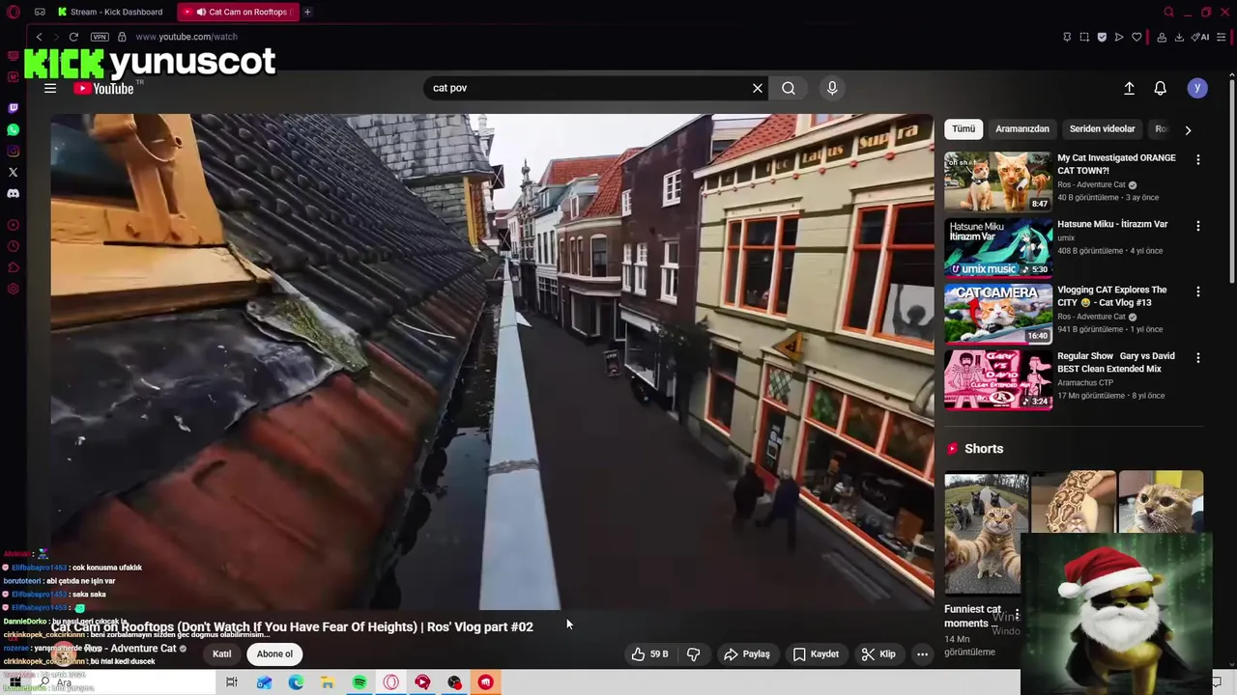Open the Funniest cat moments short

(986, 533)
